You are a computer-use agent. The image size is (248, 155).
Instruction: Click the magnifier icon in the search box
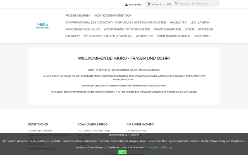point(176,3)
